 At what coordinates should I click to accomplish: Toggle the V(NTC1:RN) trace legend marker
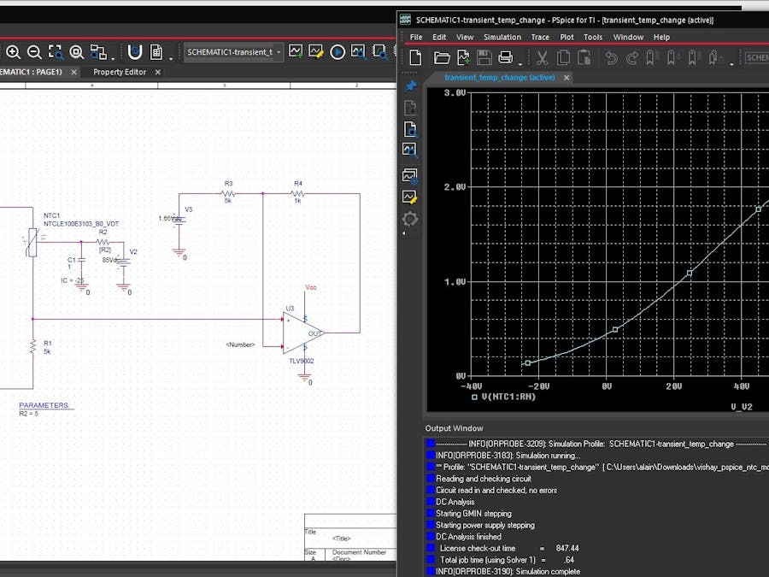tap(474, 397)
